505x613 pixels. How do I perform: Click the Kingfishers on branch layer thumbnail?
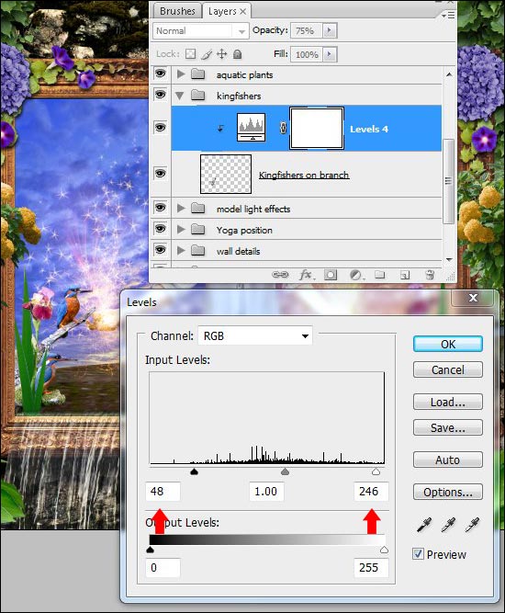tap(226, 174)
